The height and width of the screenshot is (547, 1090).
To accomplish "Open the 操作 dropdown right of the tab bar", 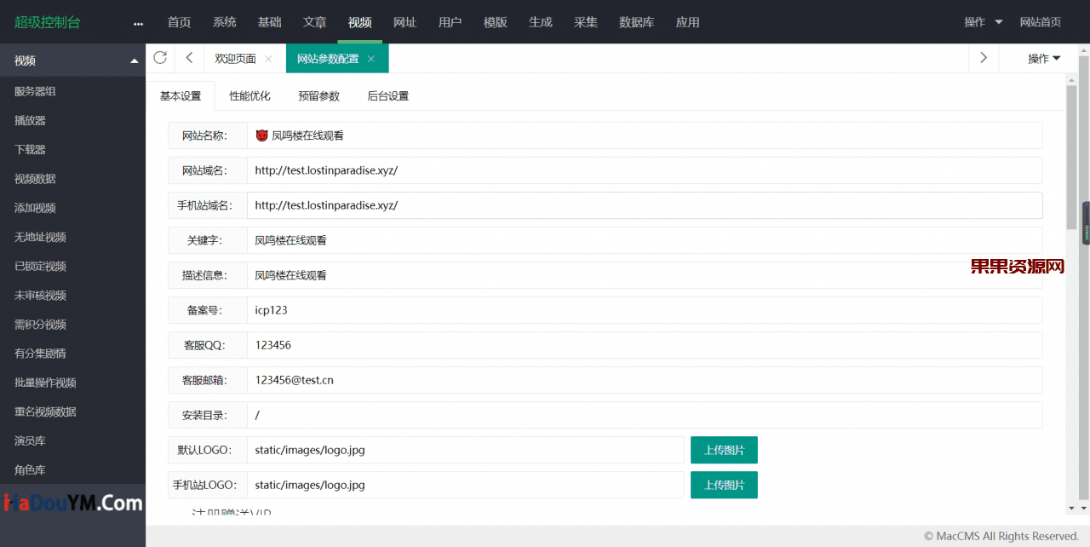I will tap(1043, 58).
